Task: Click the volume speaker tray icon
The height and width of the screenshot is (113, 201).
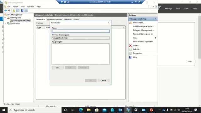Action: click(x=179, y=110)
